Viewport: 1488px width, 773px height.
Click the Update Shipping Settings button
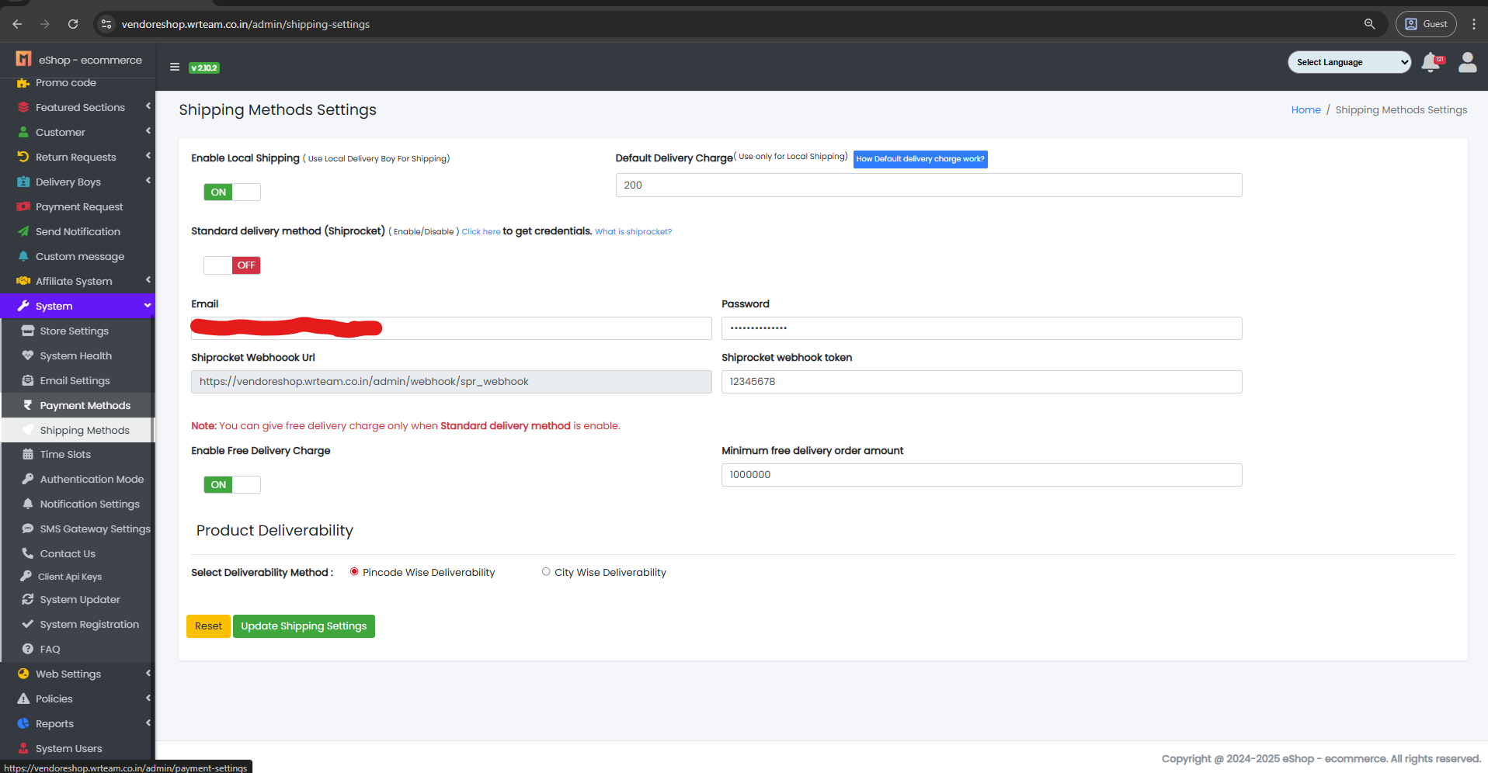tap(304, 626)
